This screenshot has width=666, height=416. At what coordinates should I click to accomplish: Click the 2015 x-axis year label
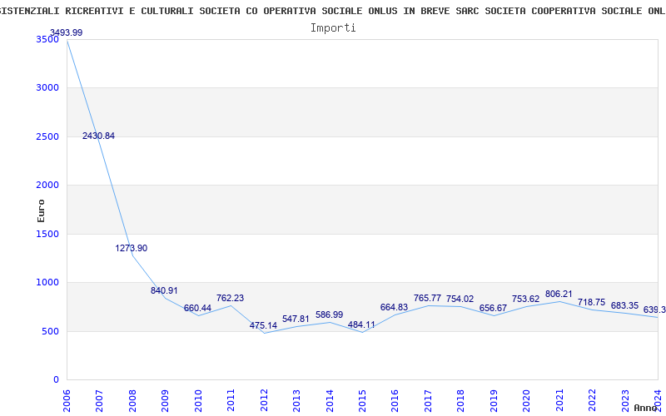point(362,401)
